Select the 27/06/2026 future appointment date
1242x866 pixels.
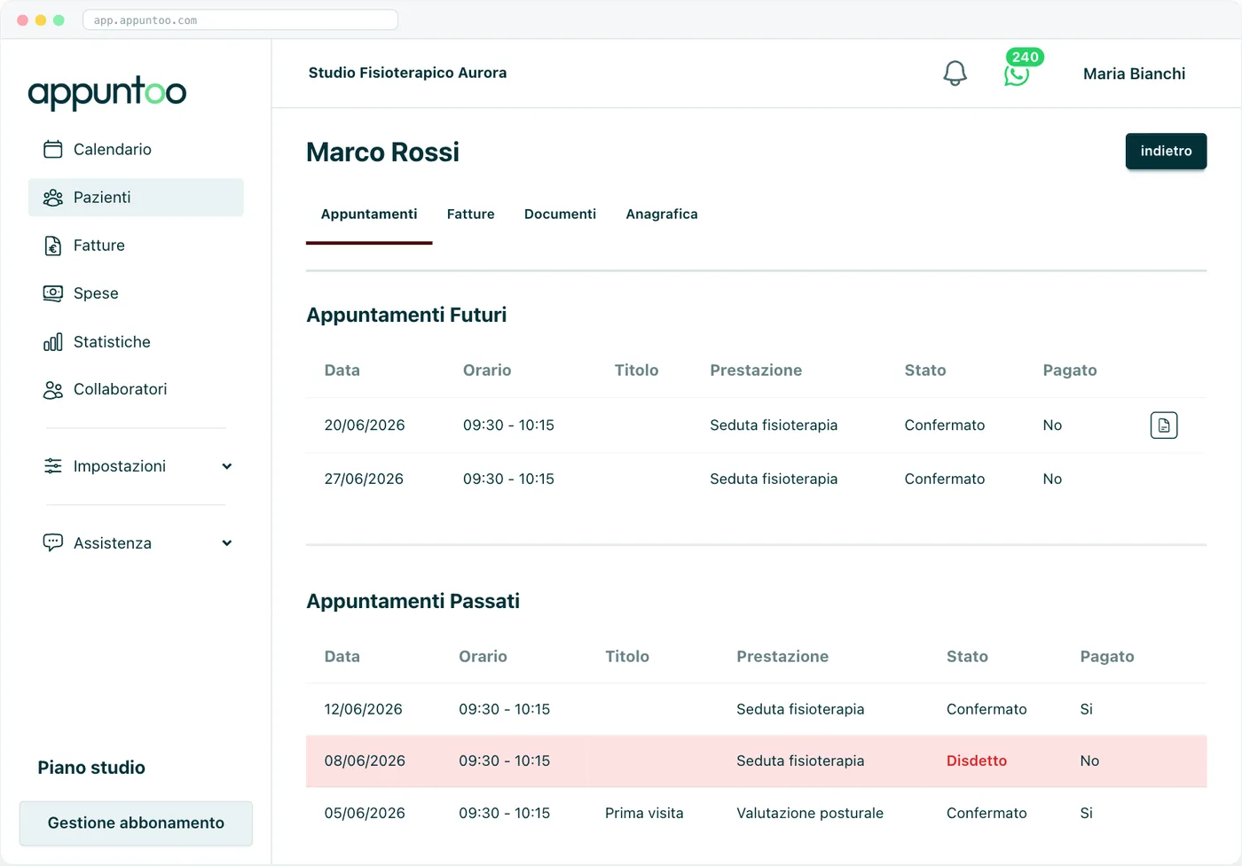(364, 480)
